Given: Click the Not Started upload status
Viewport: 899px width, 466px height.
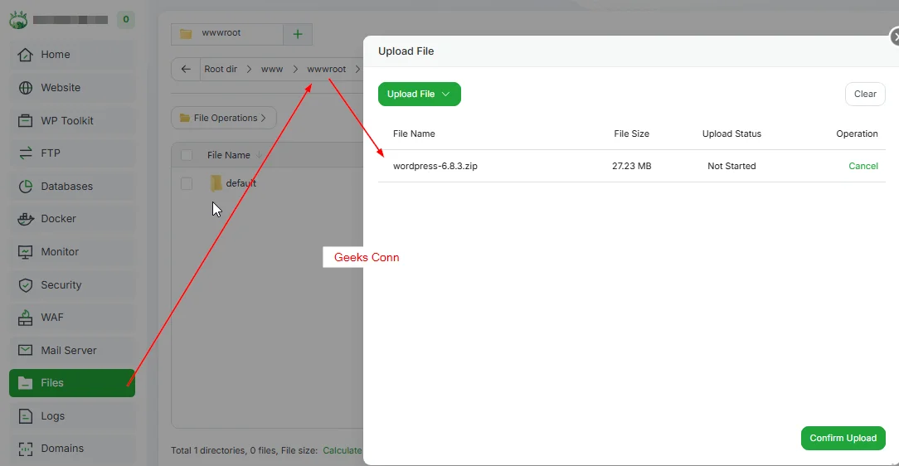Looking at the screenshot, I should pyautogui.click(x=731, y=166).
